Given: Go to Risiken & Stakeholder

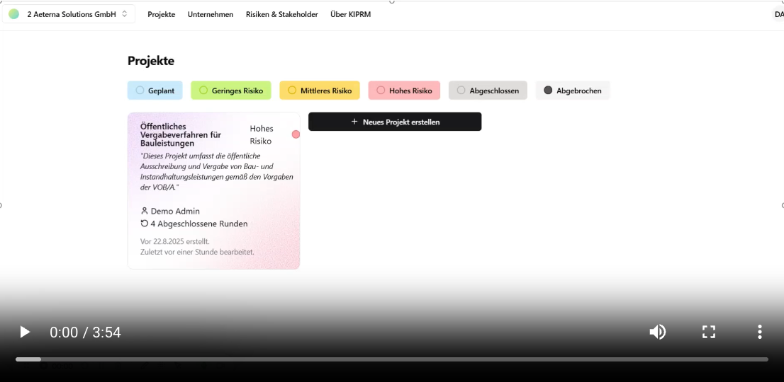Looking at the screenshot, I should tap(281, 14).
